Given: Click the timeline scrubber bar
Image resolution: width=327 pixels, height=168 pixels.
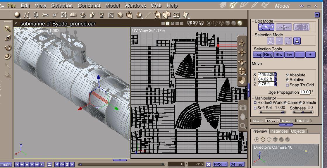Looking at the screenshot, I should 121,164.
